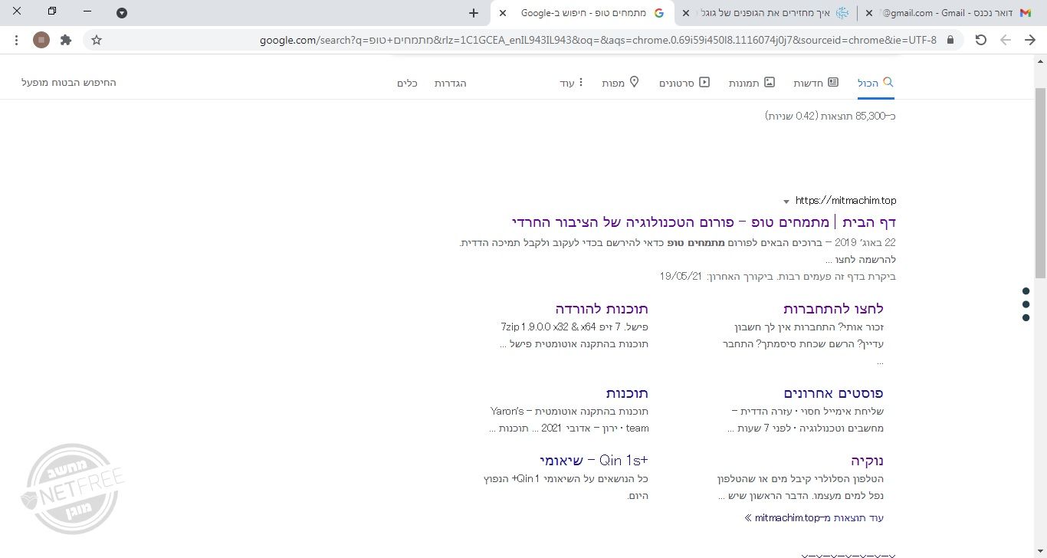This screenshot has height=558, width=1047.
Task: Click החיפוש הבטוח מופעל safe search label
Action: click(69, 82)
